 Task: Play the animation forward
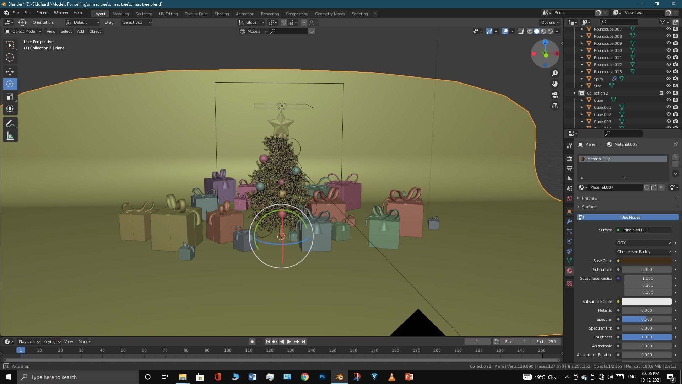pyautogui.click(x=289, y=342)
